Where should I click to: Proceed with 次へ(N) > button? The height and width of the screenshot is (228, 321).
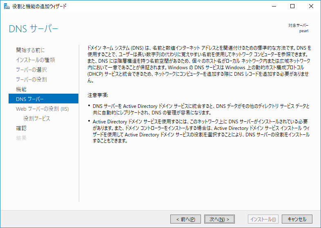pyautogui.click(x=219, y=219)
